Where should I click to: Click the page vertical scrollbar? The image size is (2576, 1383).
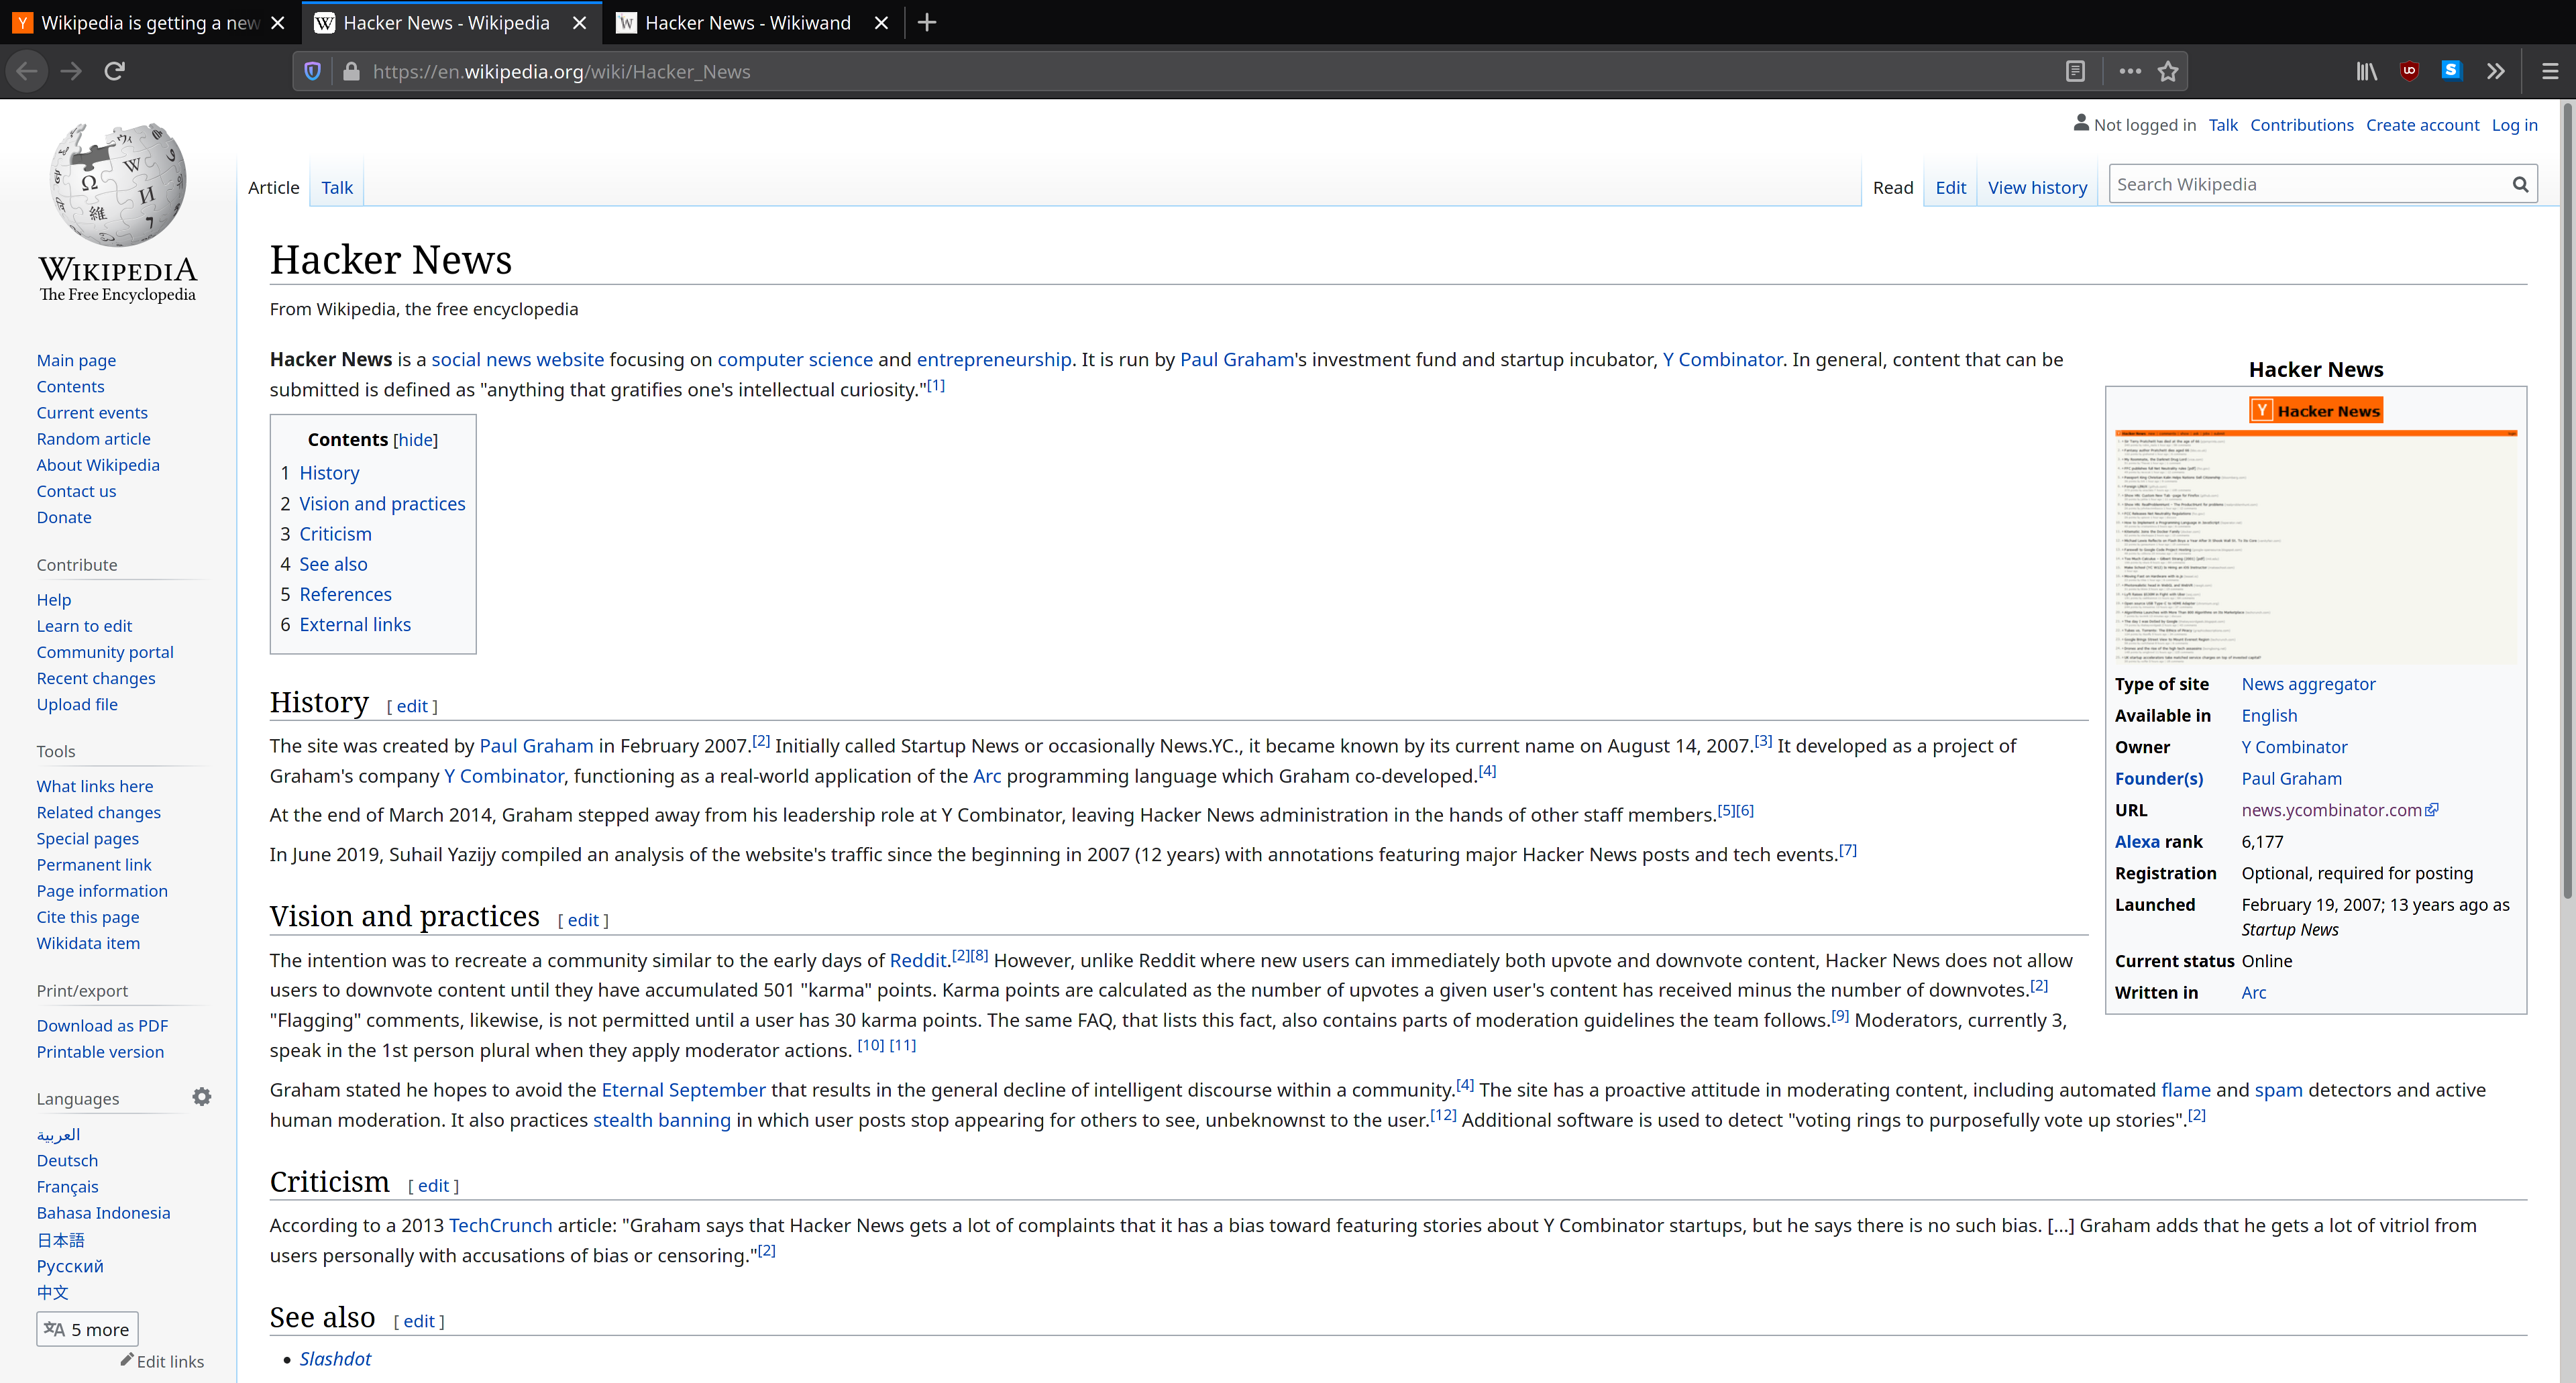pyautogui.click(x=2567, y=500)
